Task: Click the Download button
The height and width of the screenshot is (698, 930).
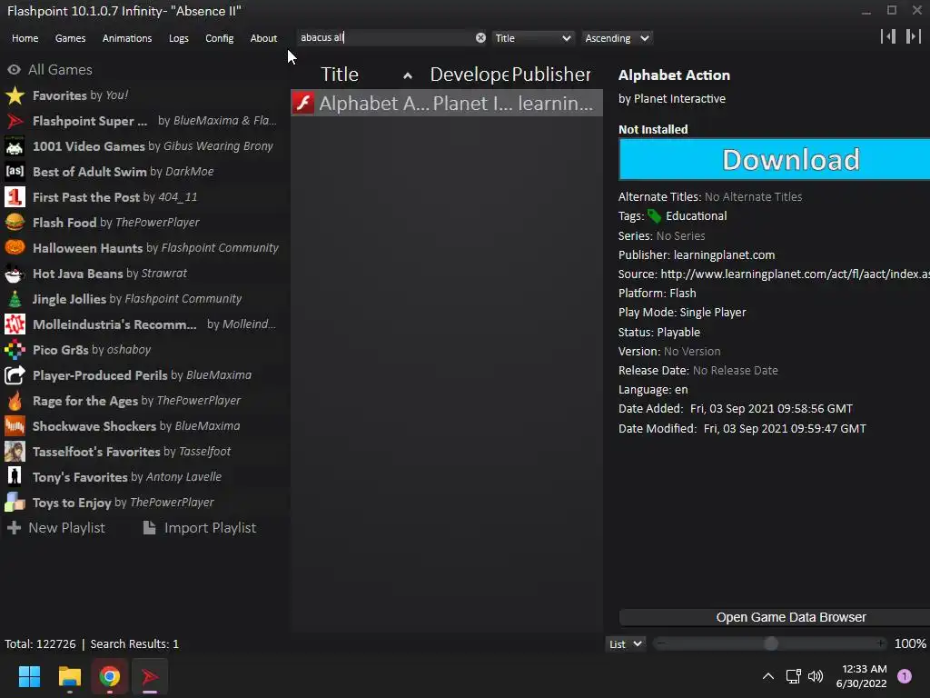Action: 774,160
